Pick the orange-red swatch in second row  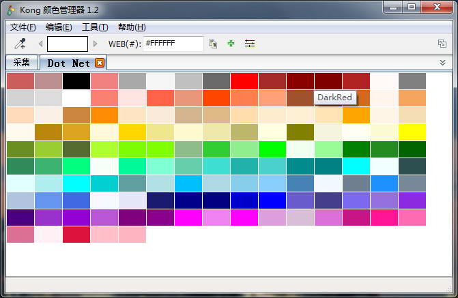(216, 98)
